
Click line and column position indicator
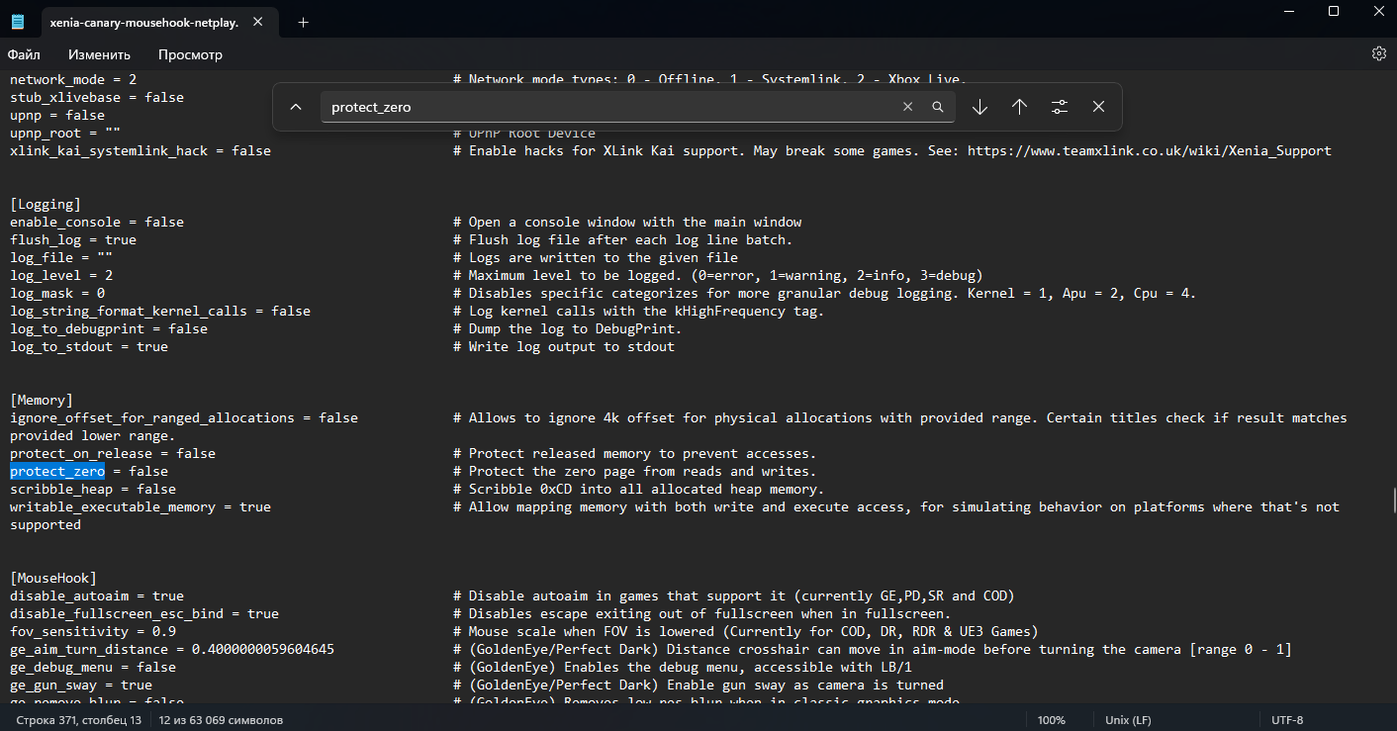tap(79, 720)
